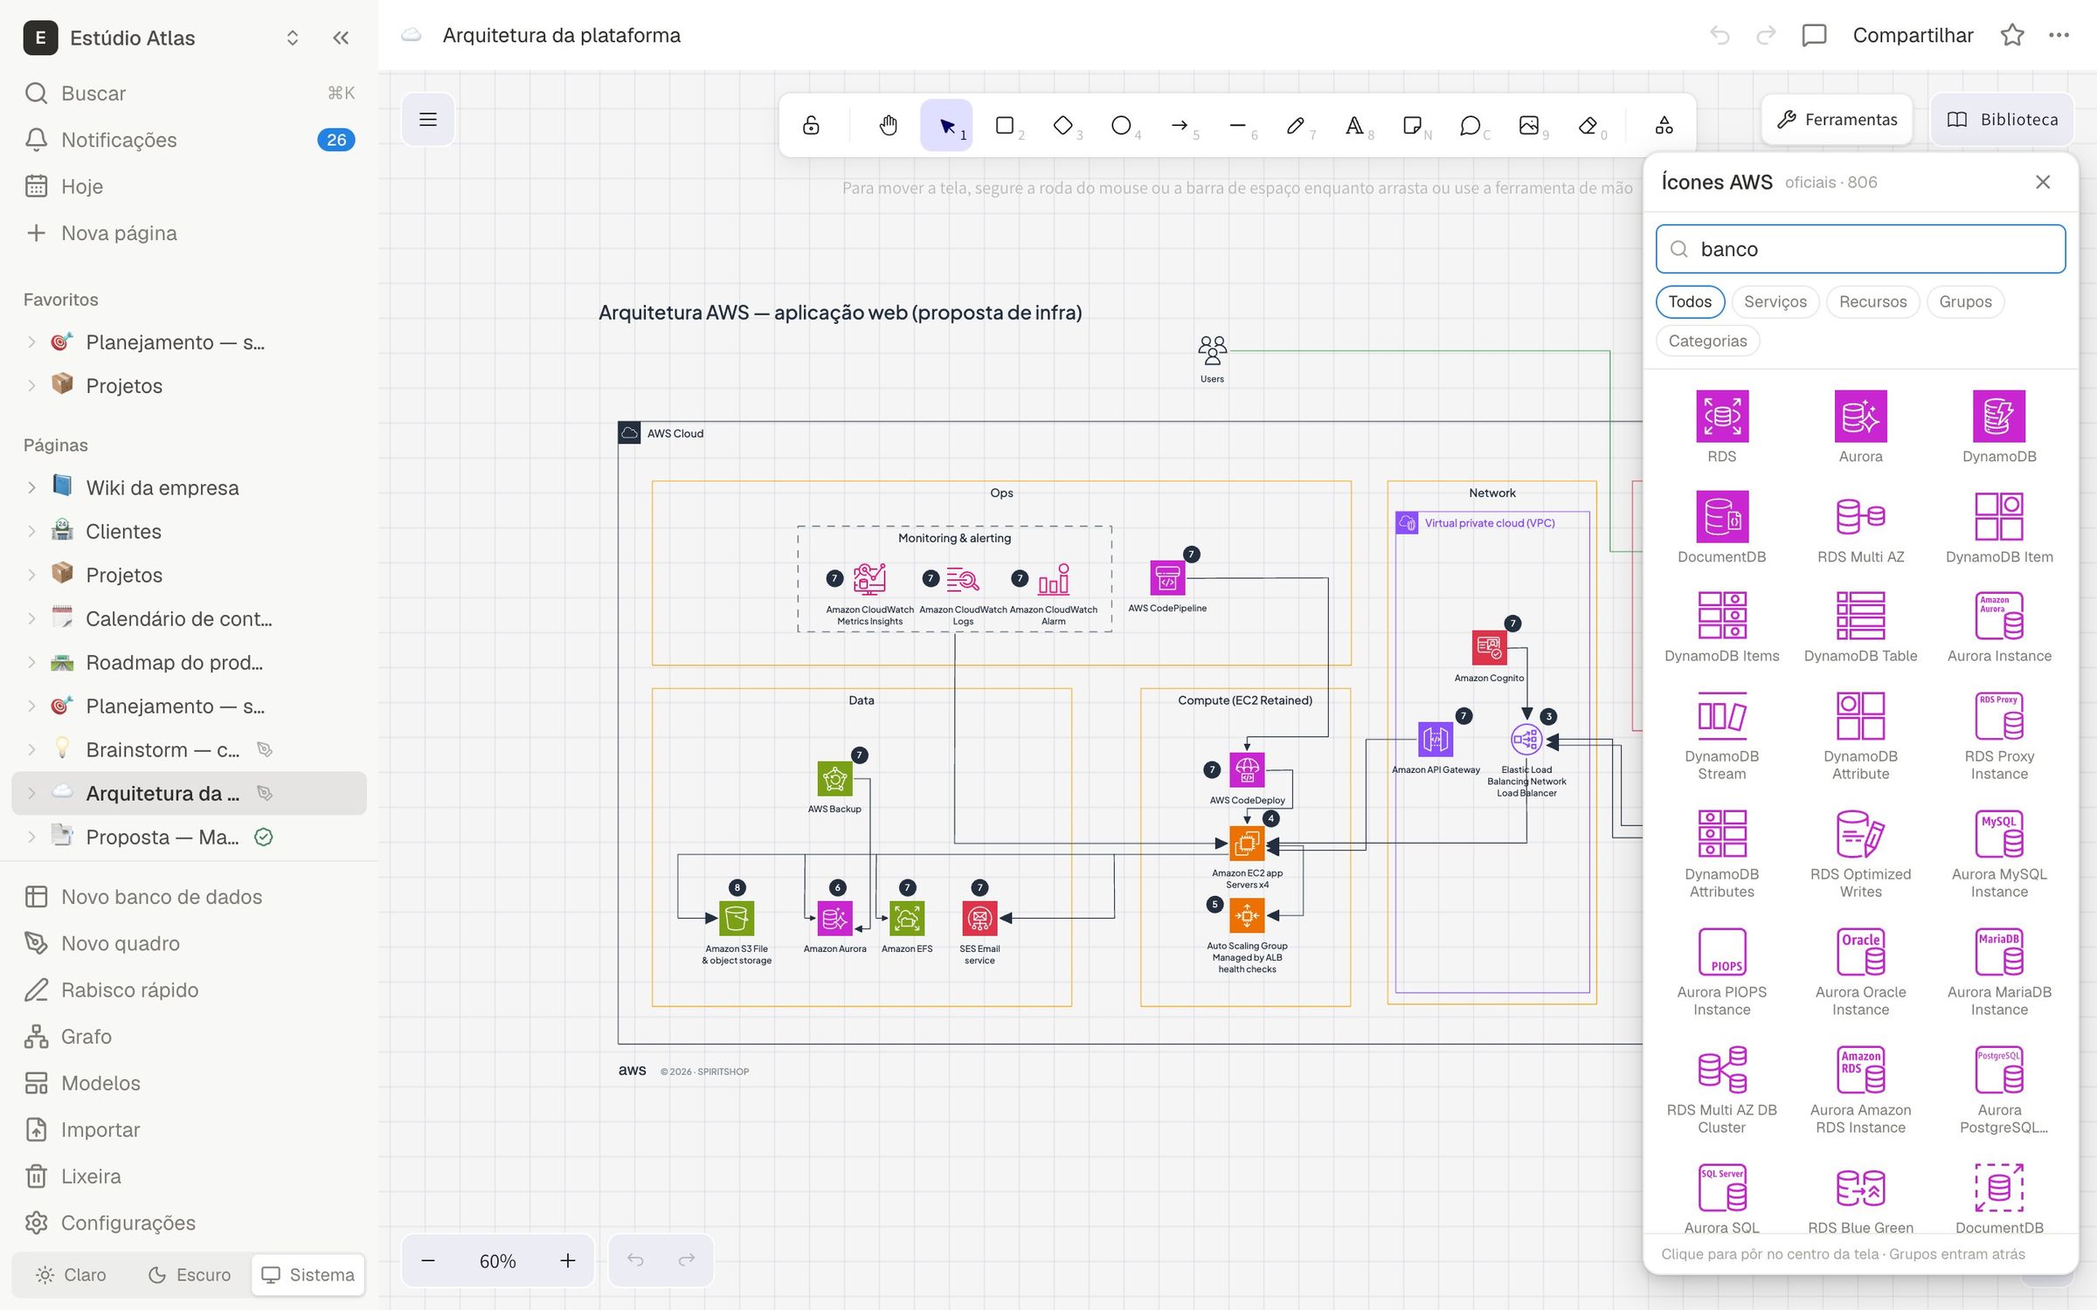
Task: Expand Calendário de conteúdo page
Action: point(31,618)
